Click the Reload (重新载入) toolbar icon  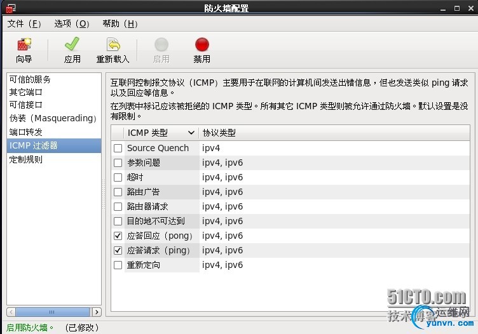coord(113,44)
